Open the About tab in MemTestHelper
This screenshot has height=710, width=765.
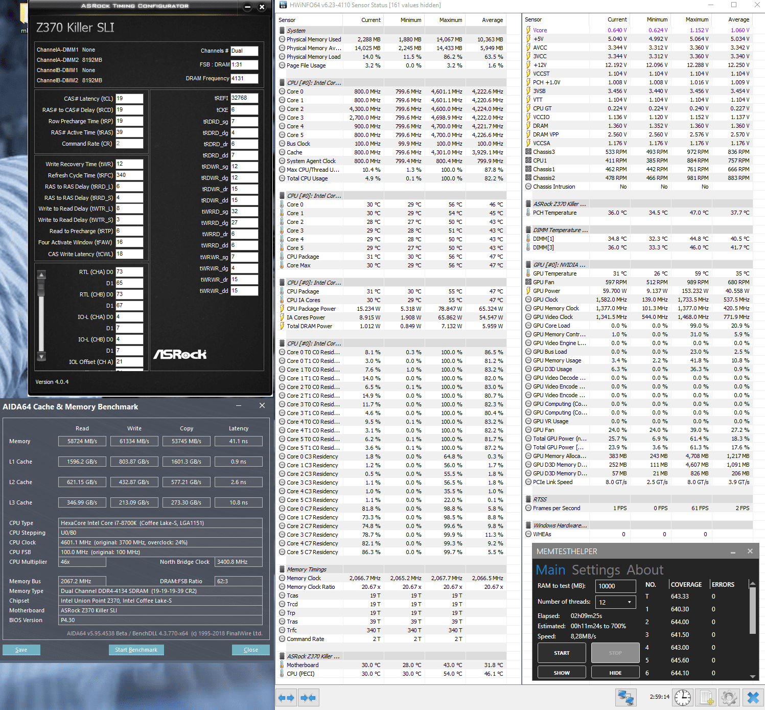point(645,570)
